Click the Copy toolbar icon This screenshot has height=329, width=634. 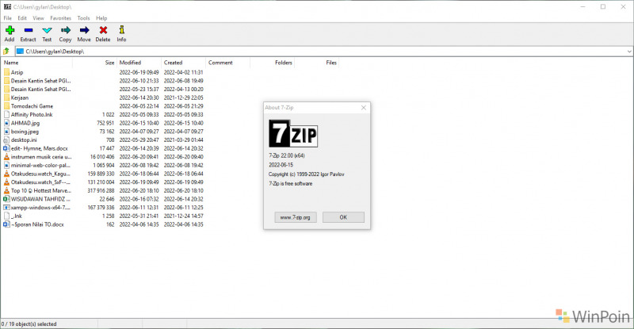coord(66,30)
